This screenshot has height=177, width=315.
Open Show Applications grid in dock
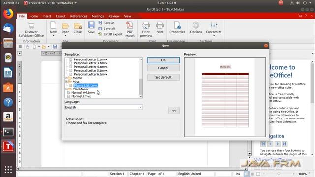(8, 170)
